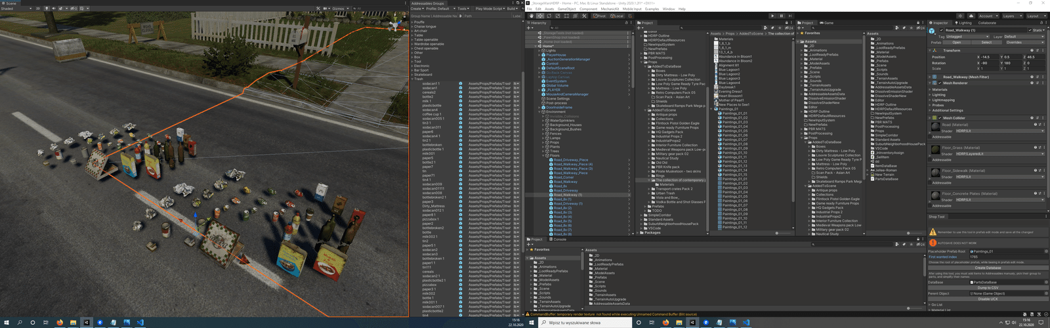
Task: Open the Layers dropdown
Action: pyautogui.click(x=1013, y=16)
